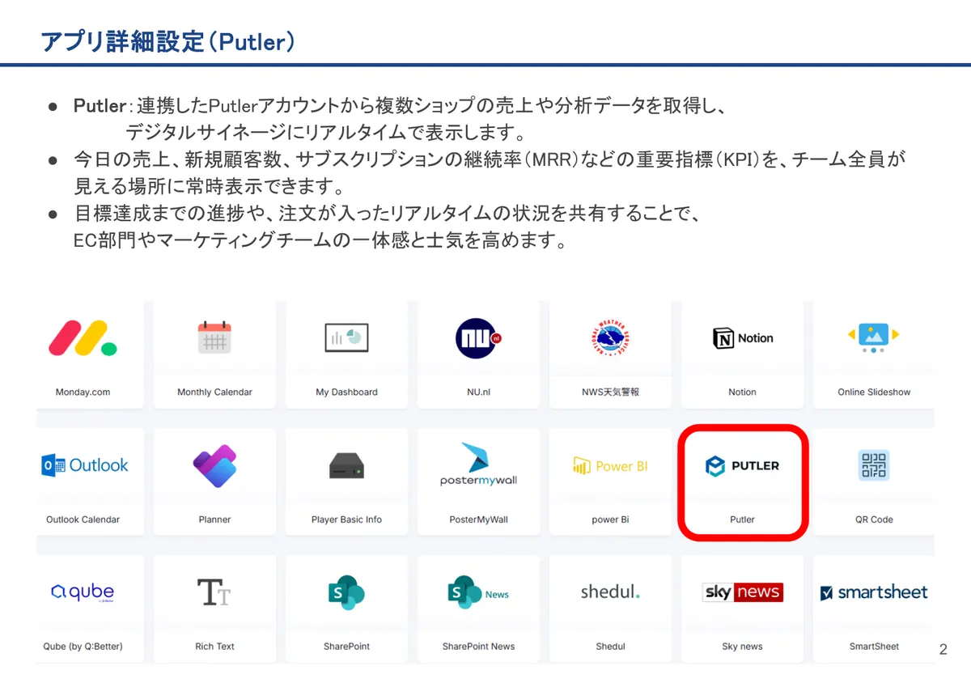Select the Outlook Calendar logo

(x=85, y=465)
